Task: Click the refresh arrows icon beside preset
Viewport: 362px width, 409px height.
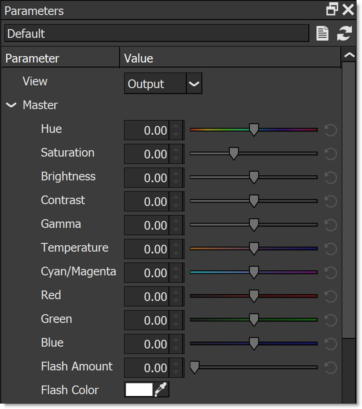Action: pyautogui.click(x=345, y=33)
